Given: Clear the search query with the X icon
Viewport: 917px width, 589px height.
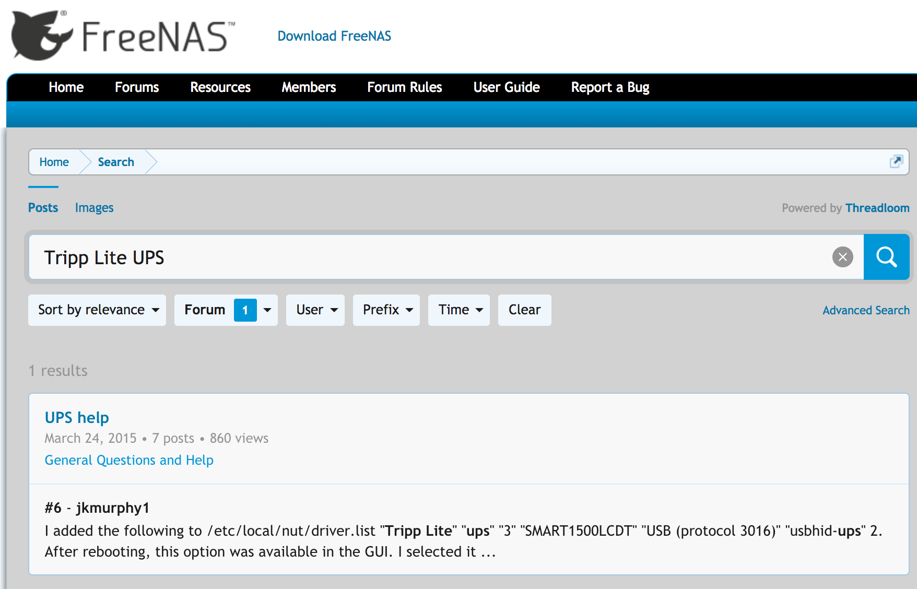Looking at the screenshot, I should (842, 257).
